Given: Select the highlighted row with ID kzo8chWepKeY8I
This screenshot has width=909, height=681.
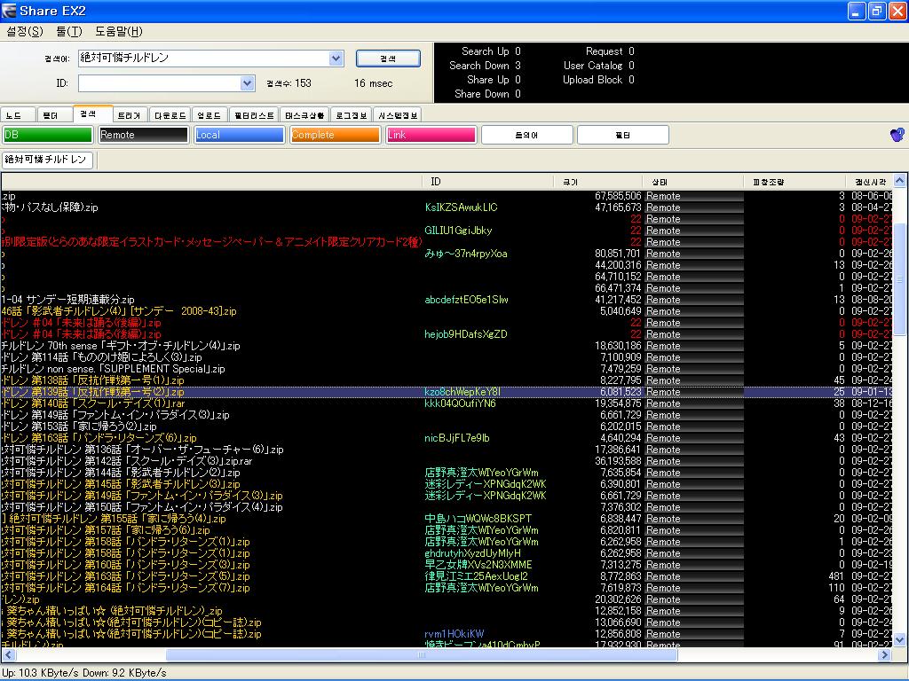Looking at the screenshot, I should [447, 392].
